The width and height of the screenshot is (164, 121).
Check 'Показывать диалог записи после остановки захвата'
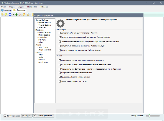click(x=60, y=60)
